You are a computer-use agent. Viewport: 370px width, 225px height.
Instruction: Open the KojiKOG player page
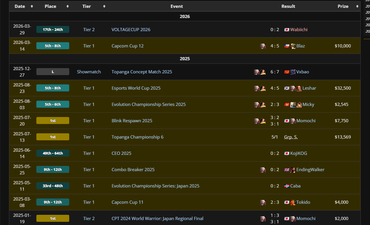coord(298,153)
